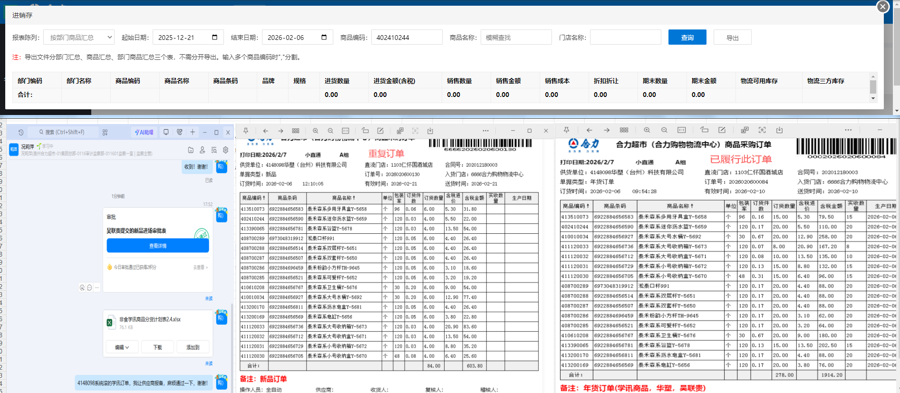Image resolution: width=900 pixels, height=393 pixels.
Task: Click the download icon in right image viewer
Action: point(779,130)
